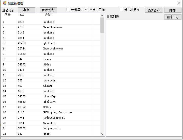Select 360se row with PID 43892
The height and width of the screenshot is (140, 183).
click(x=51, y=107)
